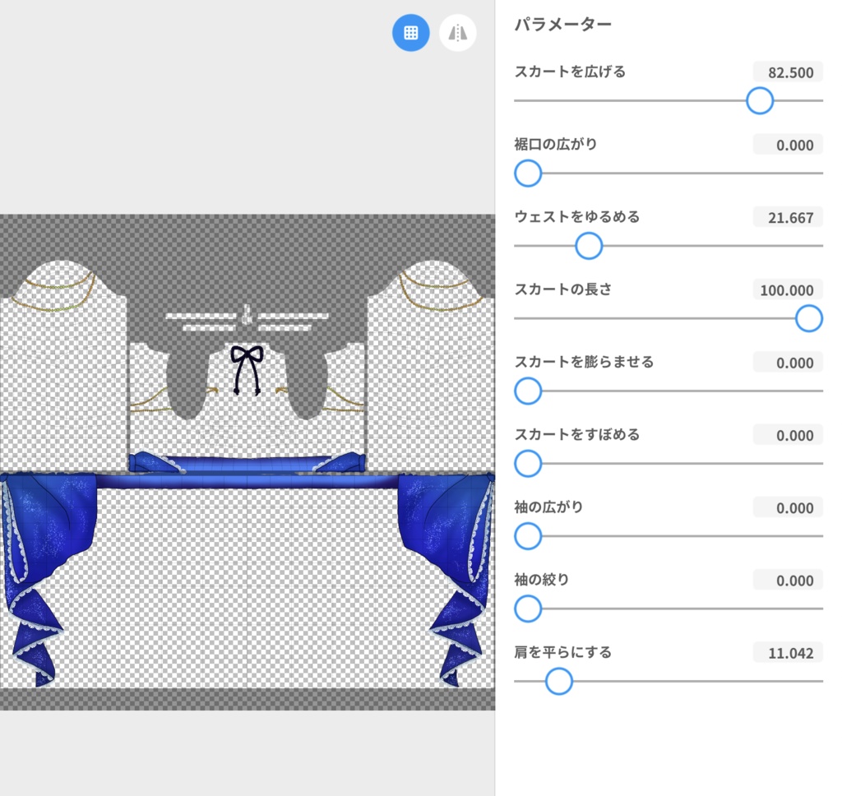Edit the 袖の絞り value field
The image size is (842, 796).
tap(788, 580)
